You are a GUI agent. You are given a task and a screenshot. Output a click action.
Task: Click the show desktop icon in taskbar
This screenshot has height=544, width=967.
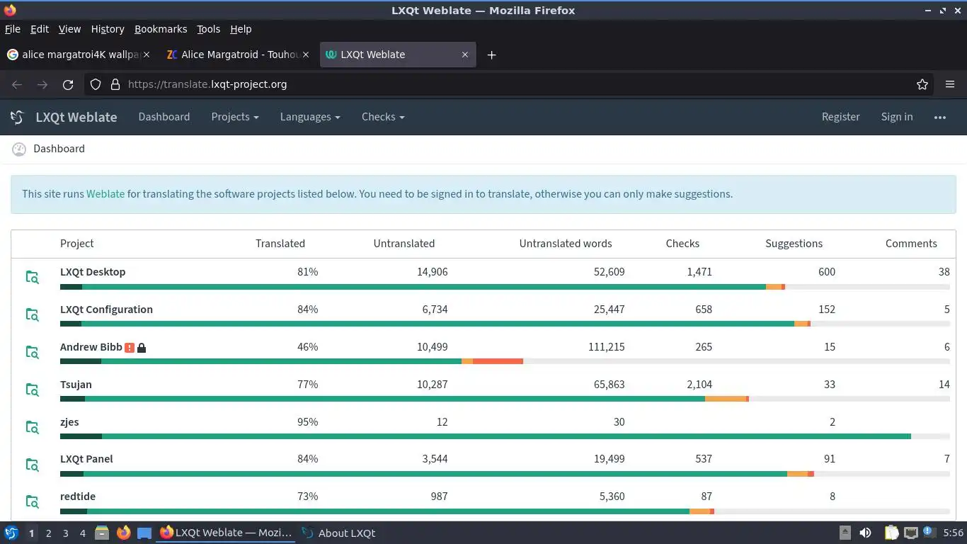(144, 533)
